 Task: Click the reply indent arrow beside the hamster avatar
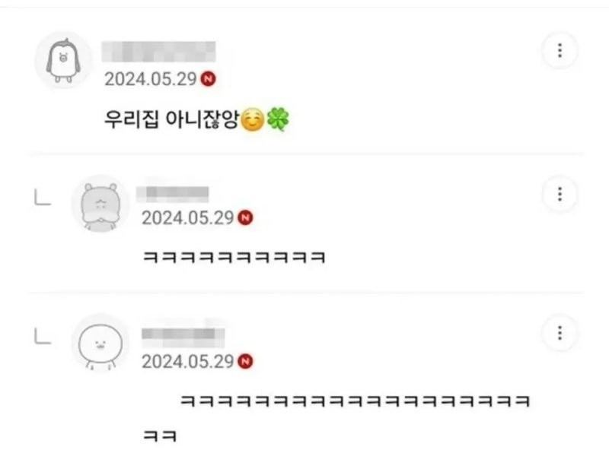click(x=43, y=197)
